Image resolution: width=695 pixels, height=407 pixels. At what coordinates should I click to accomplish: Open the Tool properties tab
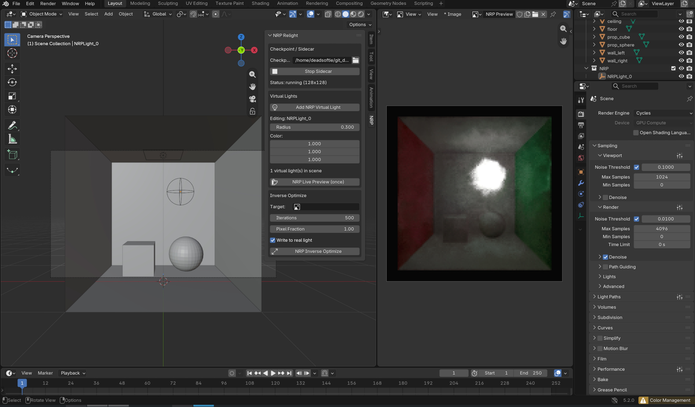click(581, 100)
